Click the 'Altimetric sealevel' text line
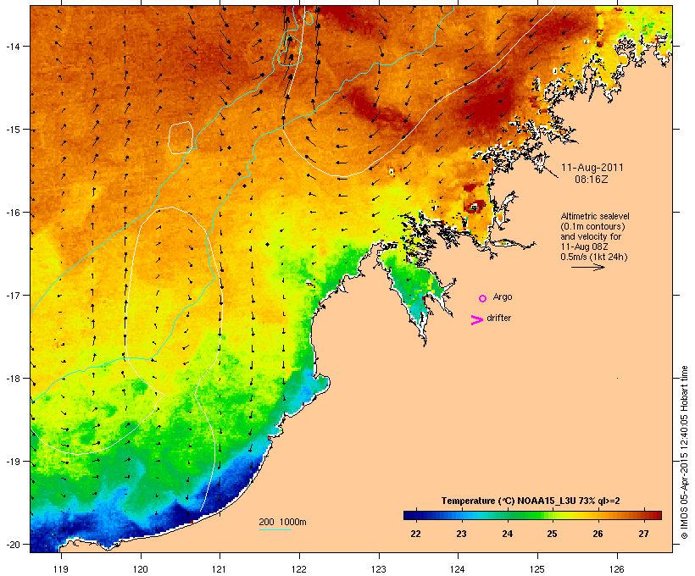The image size is (695, 576). point(595,216)
